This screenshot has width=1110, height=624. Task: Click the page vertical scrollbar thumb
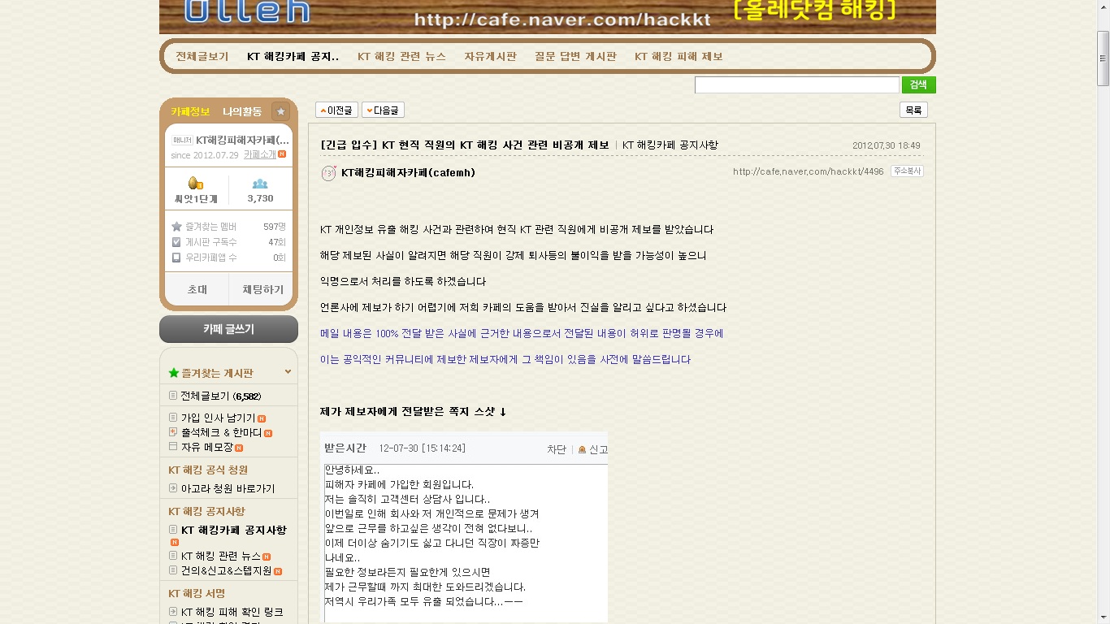(x=1103, y=57)
